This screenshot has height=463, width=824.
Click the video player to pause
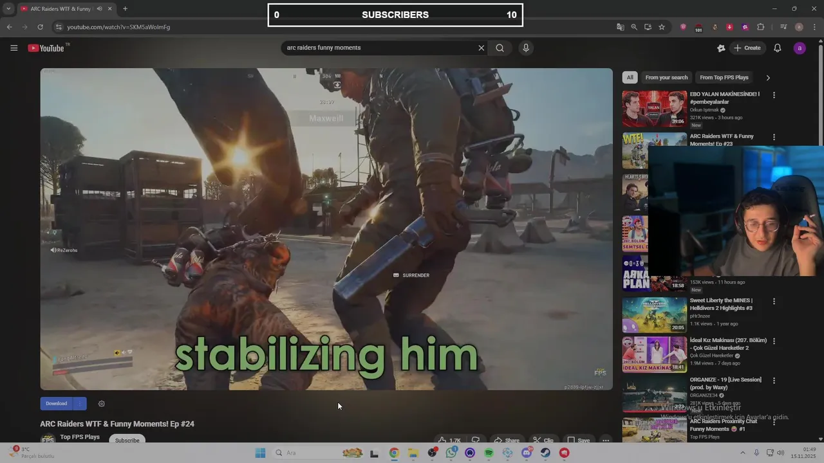[326, 229]
